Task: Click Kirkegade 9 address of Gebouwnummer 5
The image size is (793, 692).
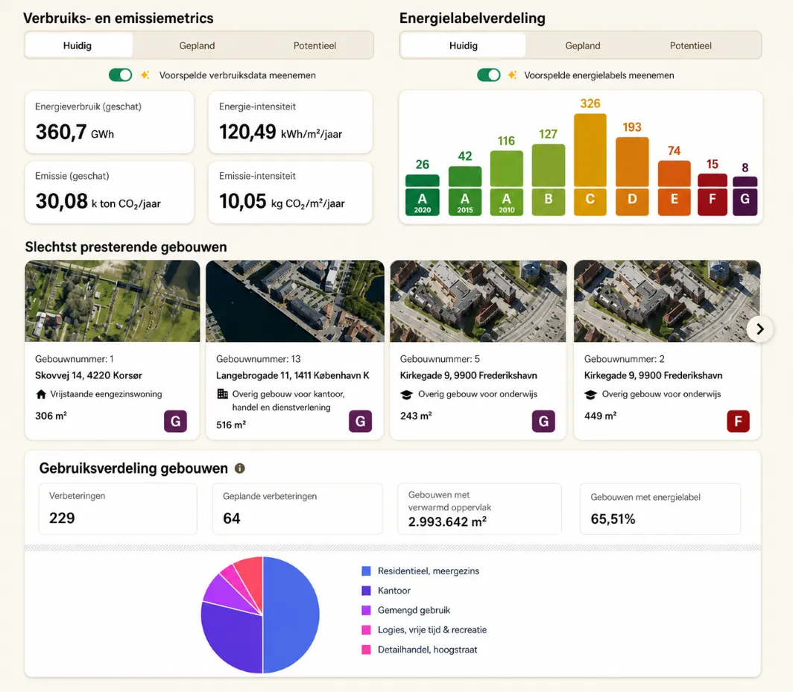Action: coord(468,375)
